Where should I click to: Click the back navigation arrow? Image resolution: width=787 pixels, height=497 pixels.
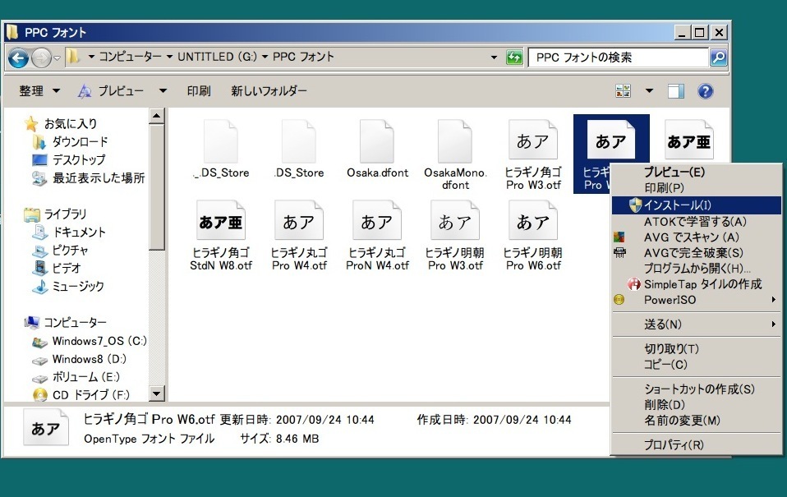pos(19,58)
